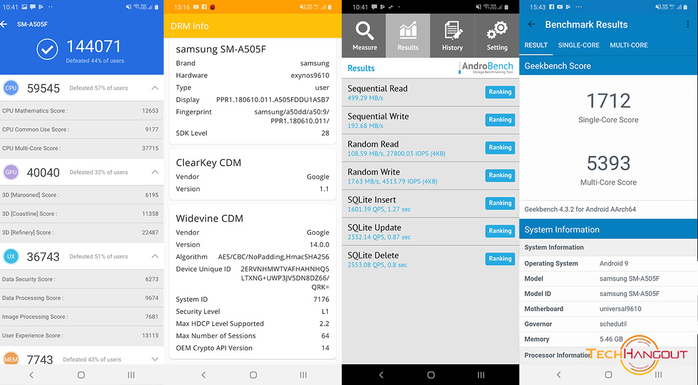Select the Motherboard universal9610 row
This screenshot has height=385, width=698.
608,309
